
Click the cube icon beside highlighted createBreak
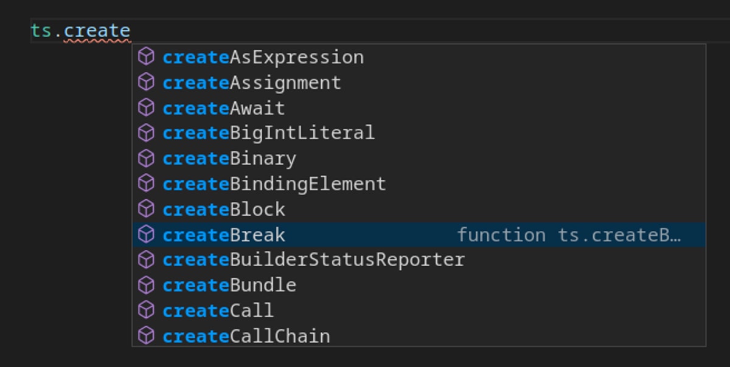[x=146, y=235]
